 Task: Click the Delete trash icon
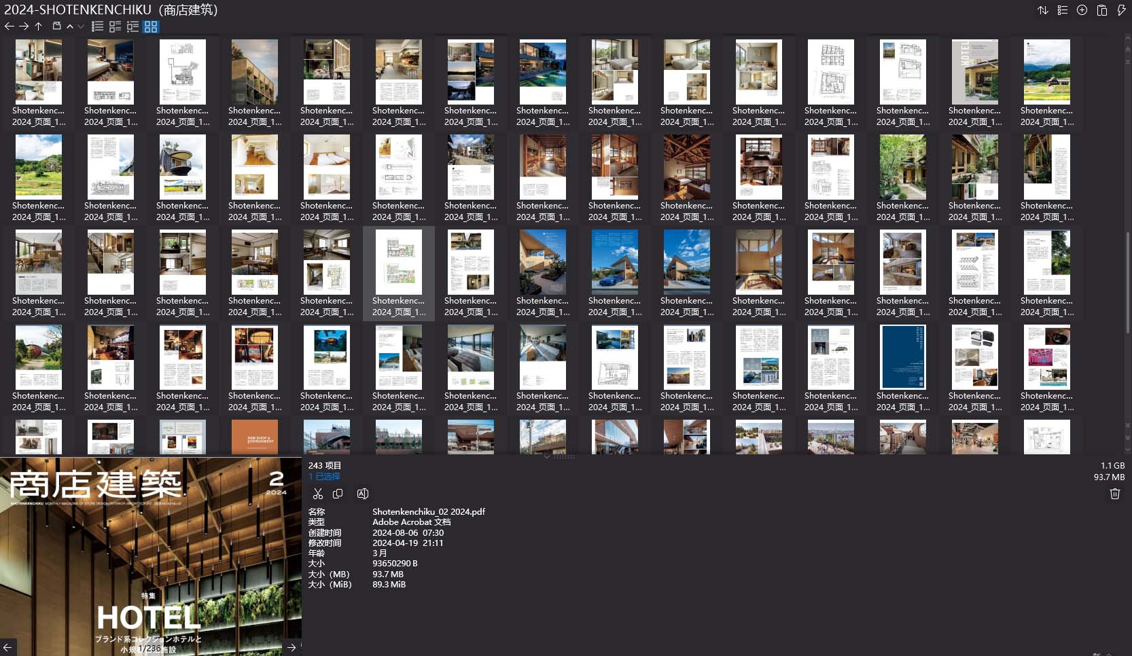[1114, 494]
